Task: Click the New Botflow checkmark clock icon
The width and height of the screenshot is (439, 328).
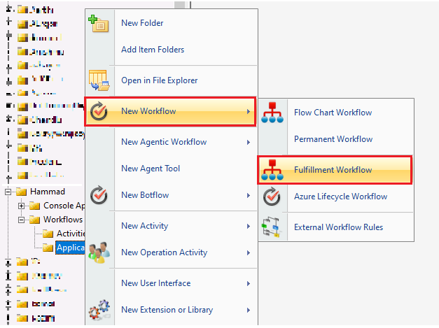Action: pos(99,194)
